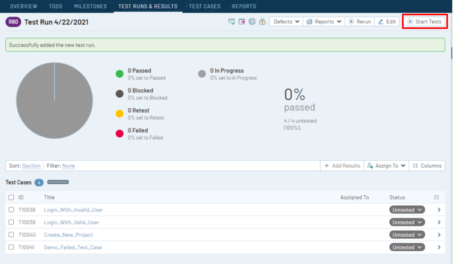Click the red Failed status color dot
The height and width of the screenshot is (264, 453).
[x=120, y=134]
